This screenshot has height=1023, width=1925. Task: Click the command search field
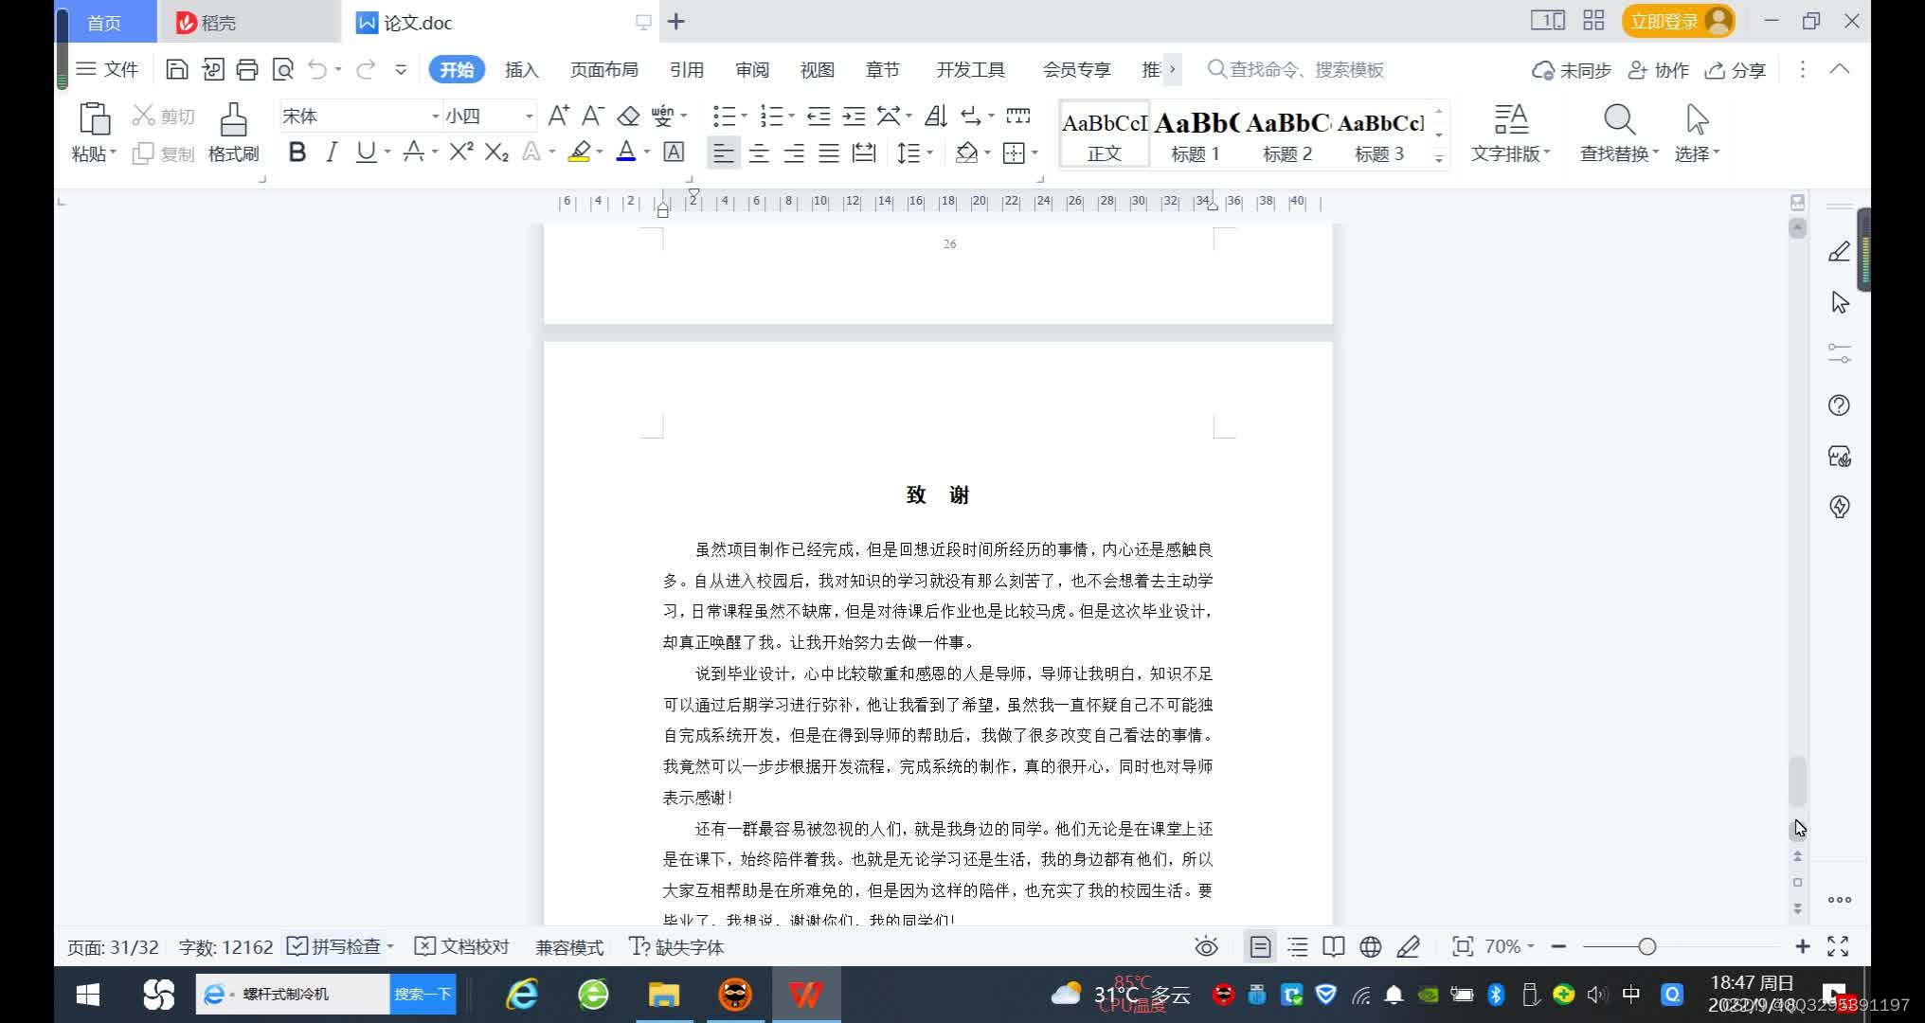coord(1296,69)
